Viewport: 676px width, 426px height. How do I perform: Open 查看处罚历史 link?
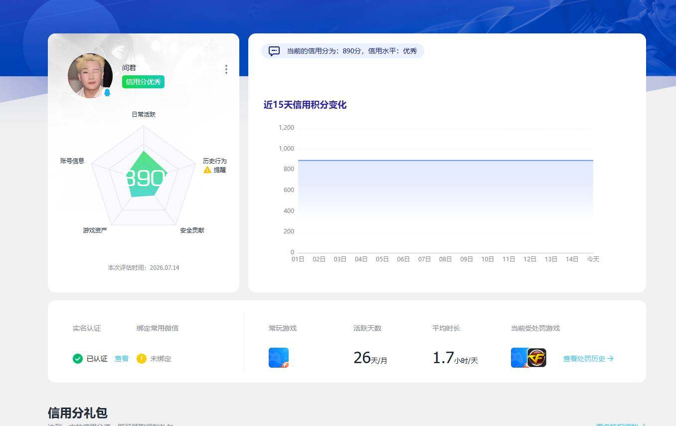pyautogui.click(x=588, y=359)
